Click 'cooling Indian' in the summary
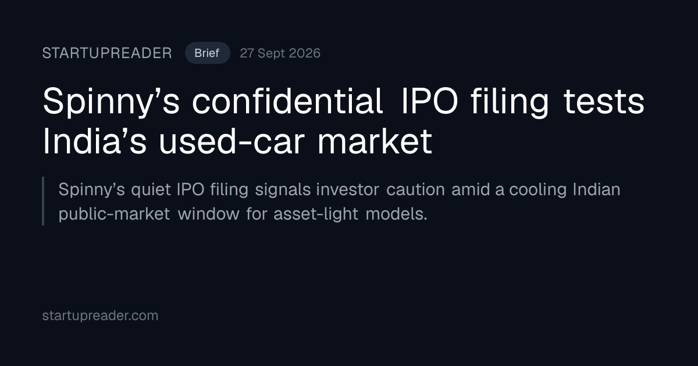 565,190
